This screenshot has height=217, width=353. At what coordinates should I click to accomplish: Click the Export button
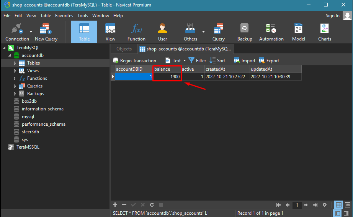tap(269, 61)
